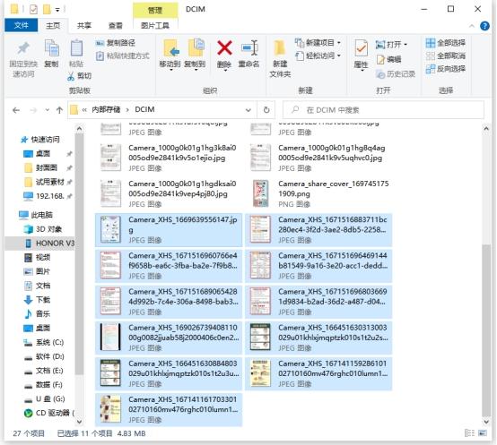Image resolution: width=497 pixels, height=445 pixels.
Task: Select HONOR V3 device in navigation pane
Action: click(x=49, y=244)
